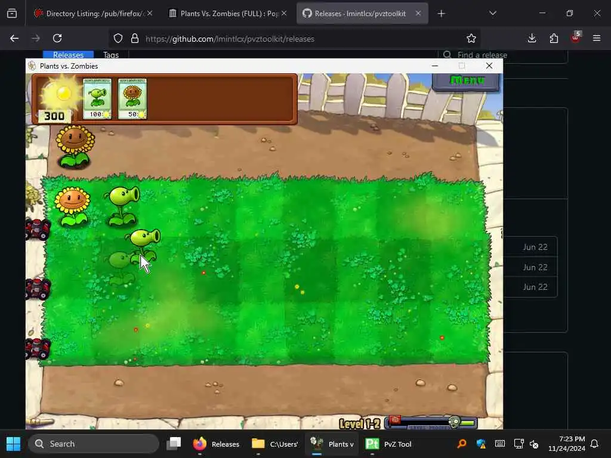The image size is (611, 458).
Task: Switch to Firefox Releases taskbar item
Action: [x=216, y=444]
